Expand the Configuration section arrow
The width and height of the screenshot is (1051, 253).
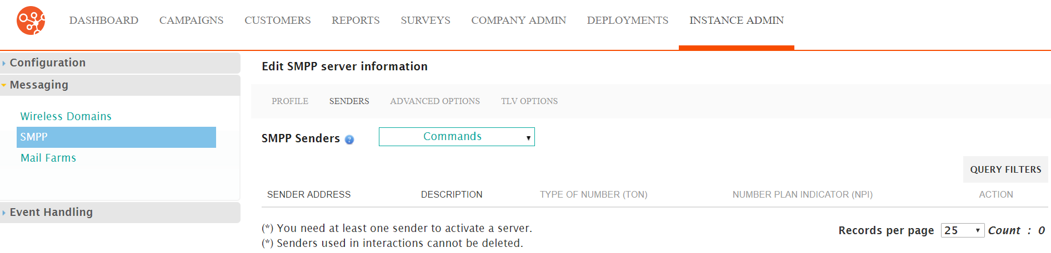[4, 63]
